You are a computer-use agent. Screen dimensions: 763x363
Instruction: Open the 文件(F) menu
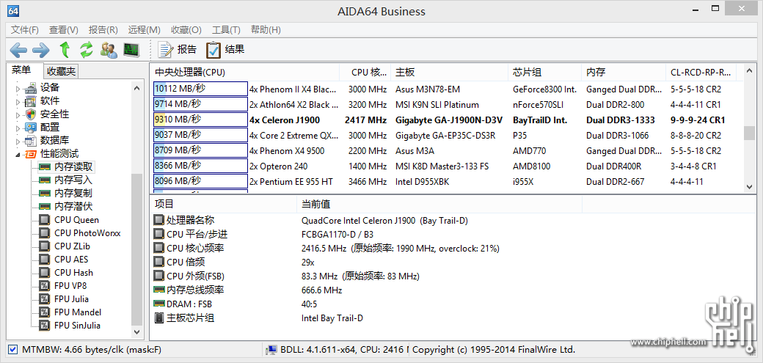[25, 29]
